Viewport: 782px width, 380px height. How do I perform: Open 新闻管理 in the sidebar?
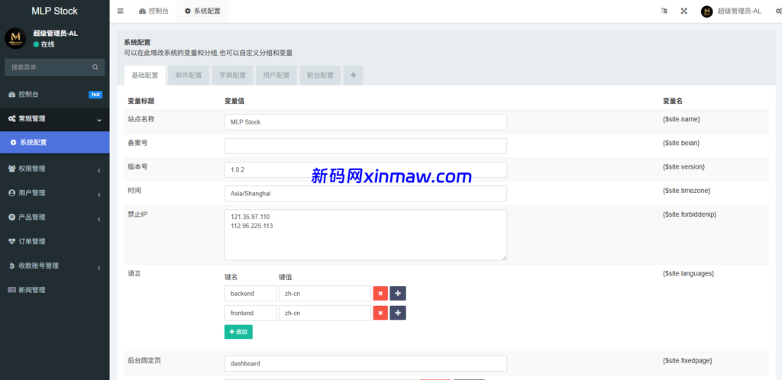click(x=55, y=290)
